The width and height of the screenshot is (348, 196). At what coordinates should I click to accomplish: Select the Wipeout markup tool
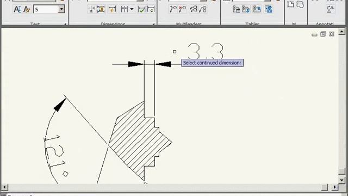coord(290,4)
